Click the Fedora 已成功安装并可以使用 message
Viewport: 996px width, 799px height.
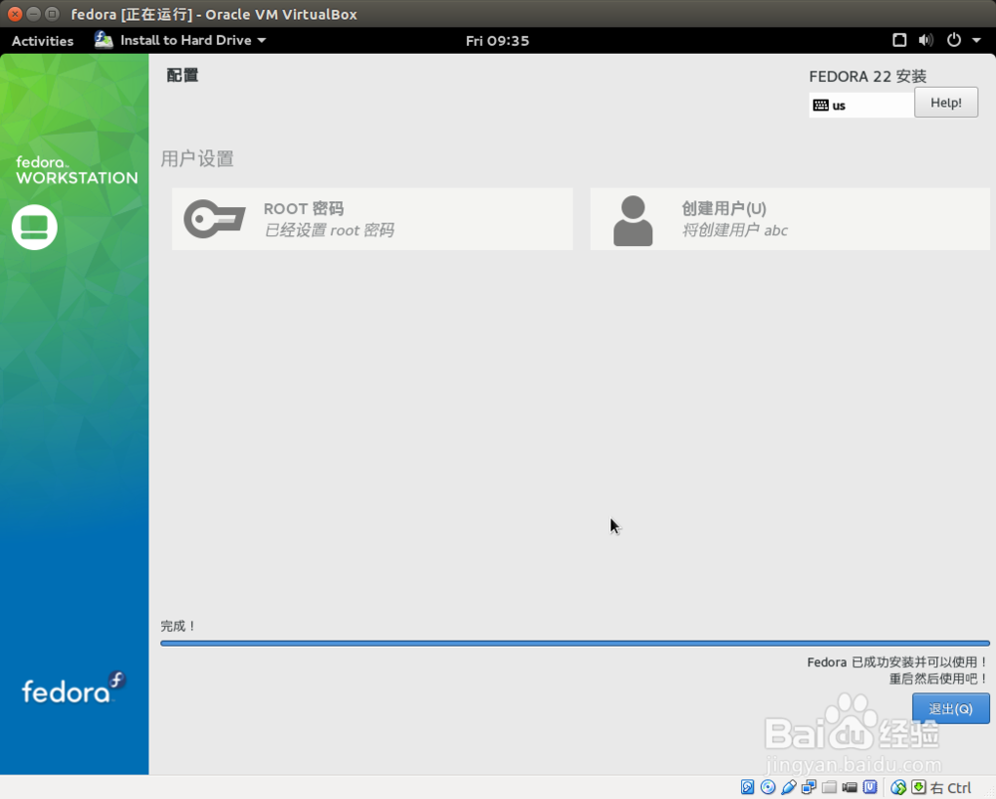coord(897,662)
